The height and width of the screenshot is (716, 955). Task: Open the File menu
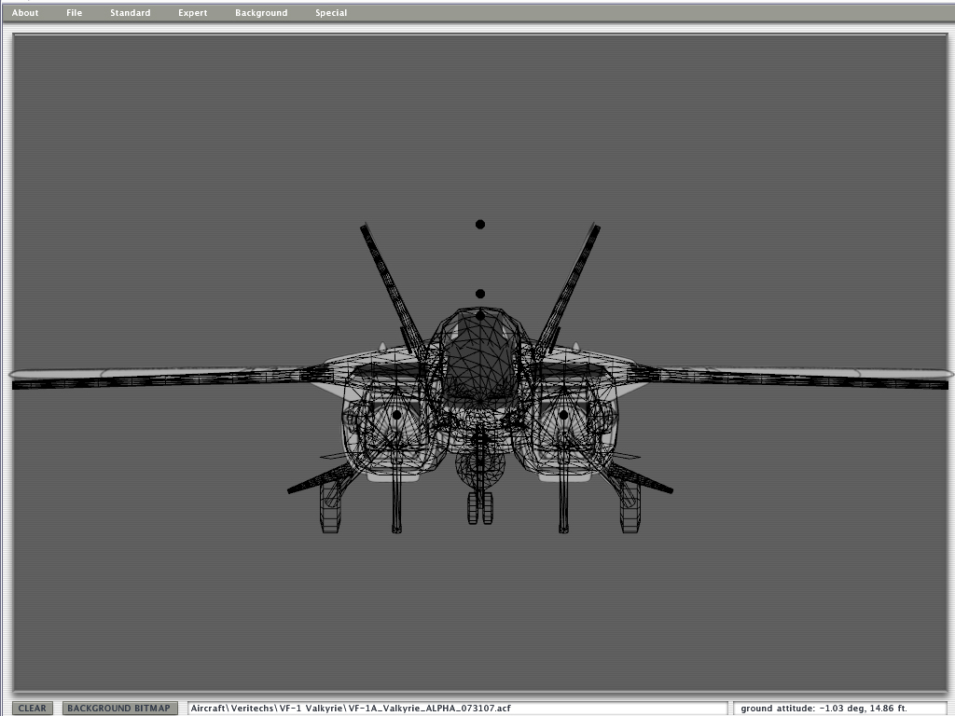pos(75,13)
